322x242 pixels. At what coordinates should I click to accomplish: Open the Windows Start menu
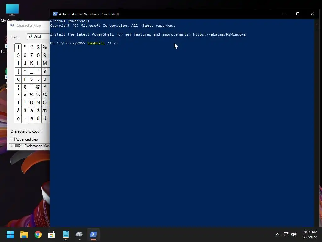(x=10, y=234)
